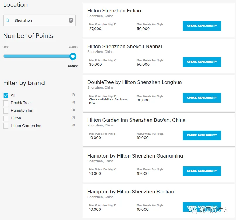
Task: Clear the Shenzhen location search
Action: click(x=71, y=20)
